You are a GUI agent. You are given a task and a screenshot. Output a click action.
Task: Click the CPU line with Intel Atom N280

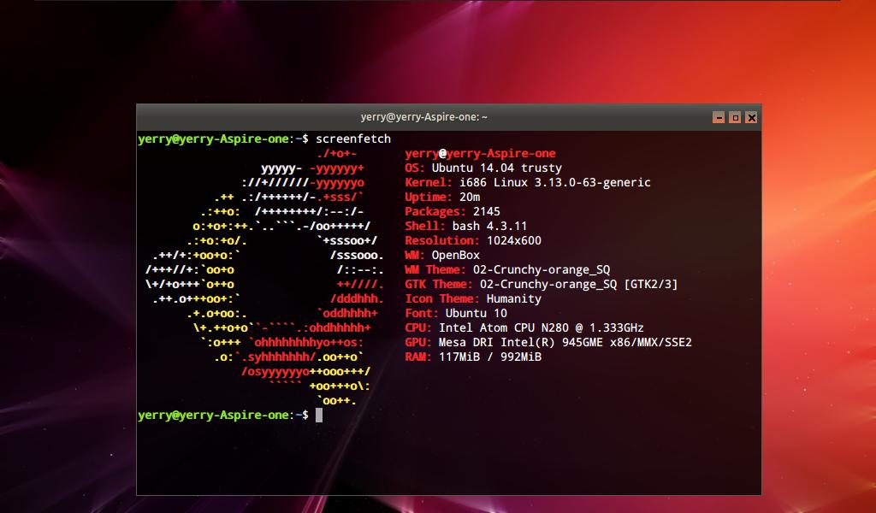524,327
